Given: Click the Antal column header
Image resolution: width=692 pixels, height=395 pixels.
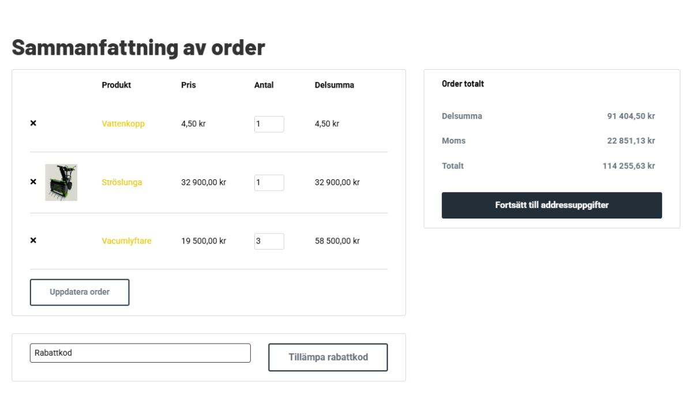Looking at the screenshot, I should [x=264, y=85].
